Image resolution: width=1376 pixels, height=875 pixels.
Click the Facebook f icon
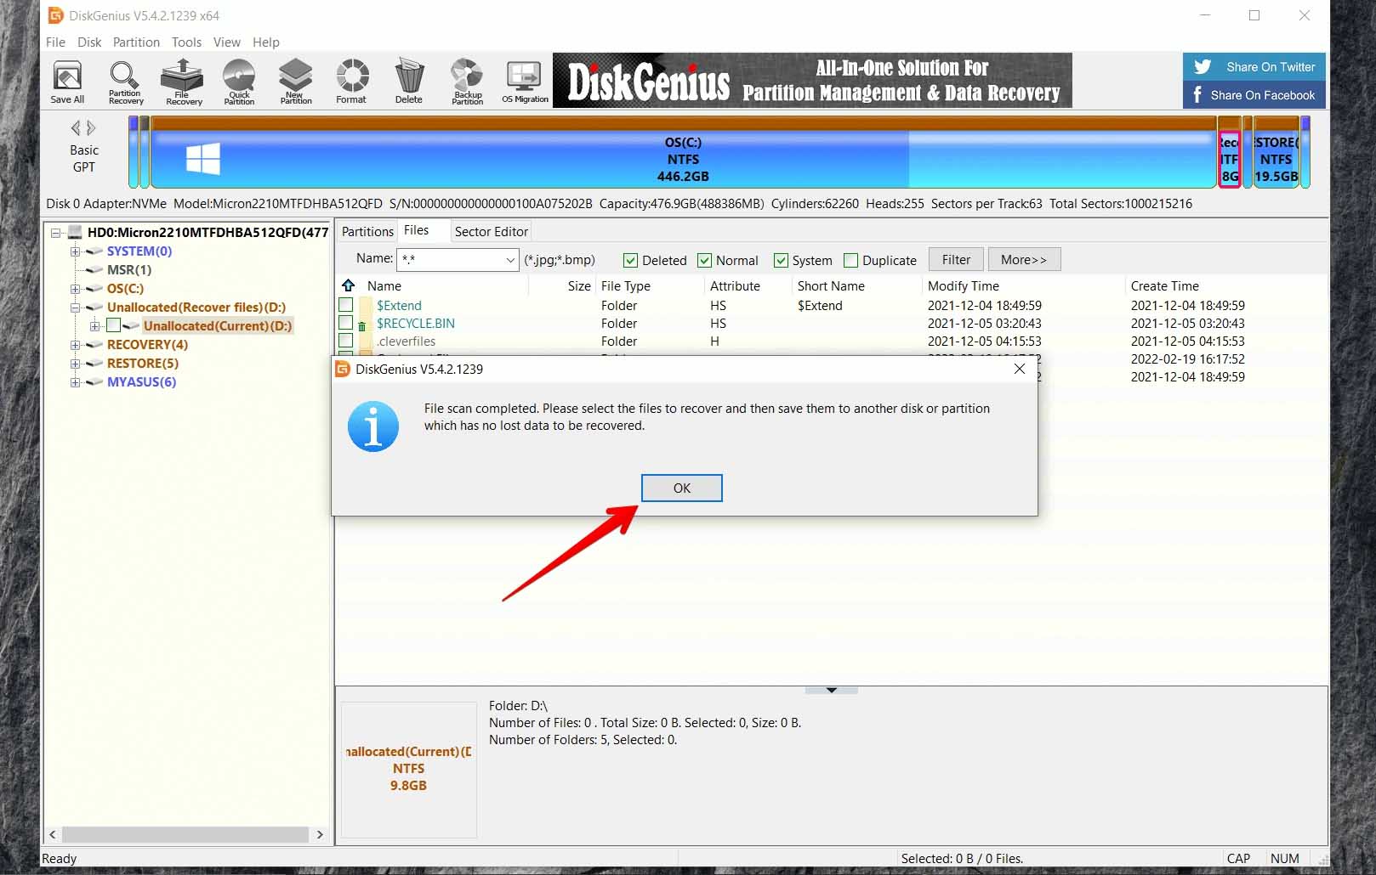point(1197,95)
